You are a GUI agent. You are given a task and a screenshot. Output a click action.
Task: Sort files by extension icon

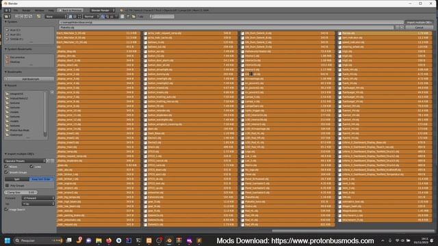click(107, 16)
